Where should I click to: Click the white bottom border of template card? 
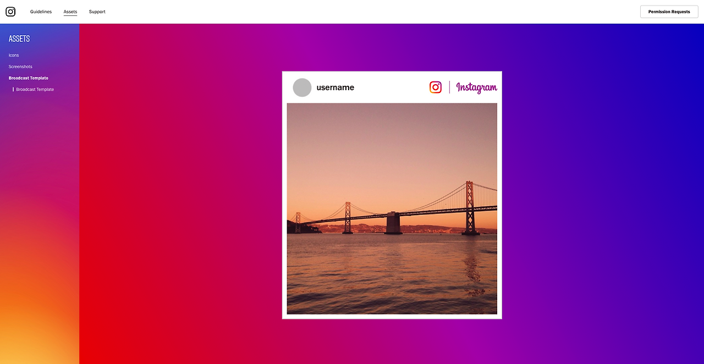click(x=392, y=317)
